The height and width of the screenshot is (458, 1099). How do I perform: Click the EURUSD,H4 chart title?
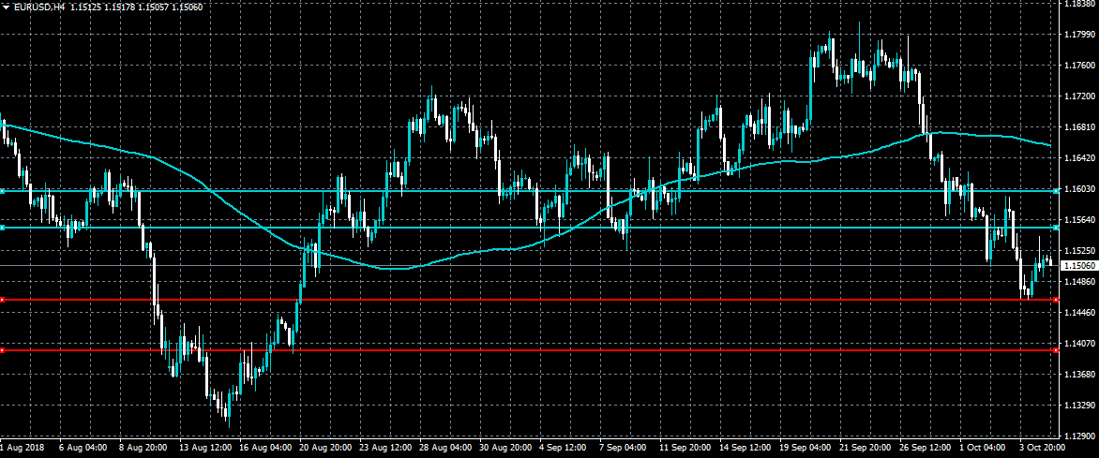(x=38, y=7)
